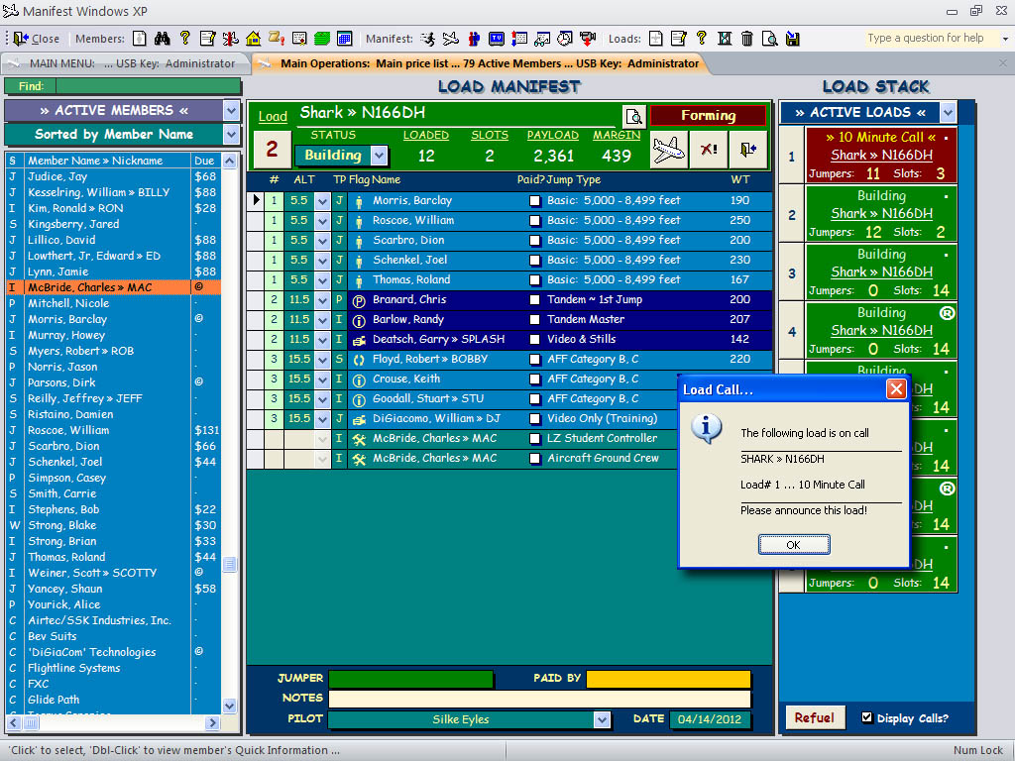The image size is (1015, 761).
Task: Click the trash can delete load icon
Action: [x=747, y=39]
